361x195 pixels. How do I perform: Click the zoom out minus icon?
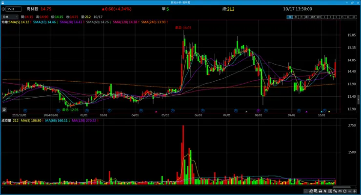pyautogui.click(x=350, y=191)
